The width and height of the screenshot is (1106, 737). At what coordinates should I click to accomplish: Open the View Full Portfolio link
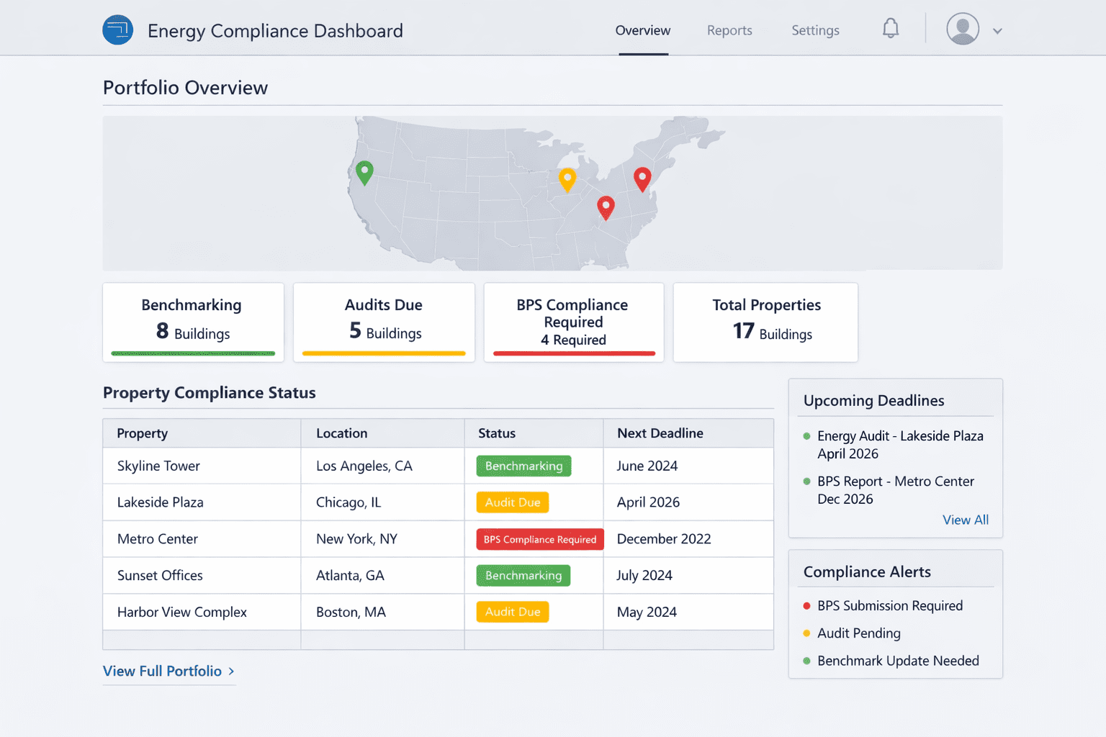pyautogui.click(x=162, y=671)
